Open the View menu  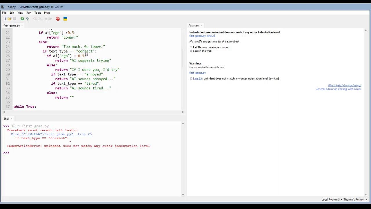click(x=20, y=13)
